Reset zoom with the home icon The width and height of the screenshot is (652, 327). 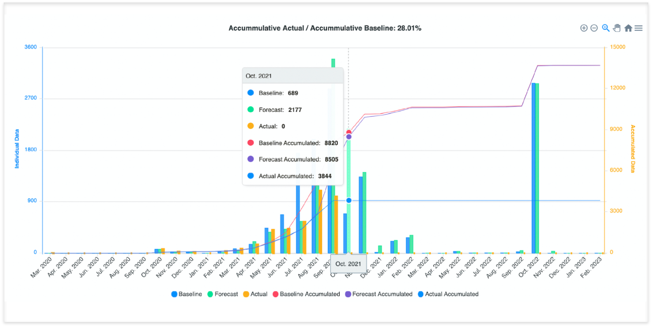(628, 28)
